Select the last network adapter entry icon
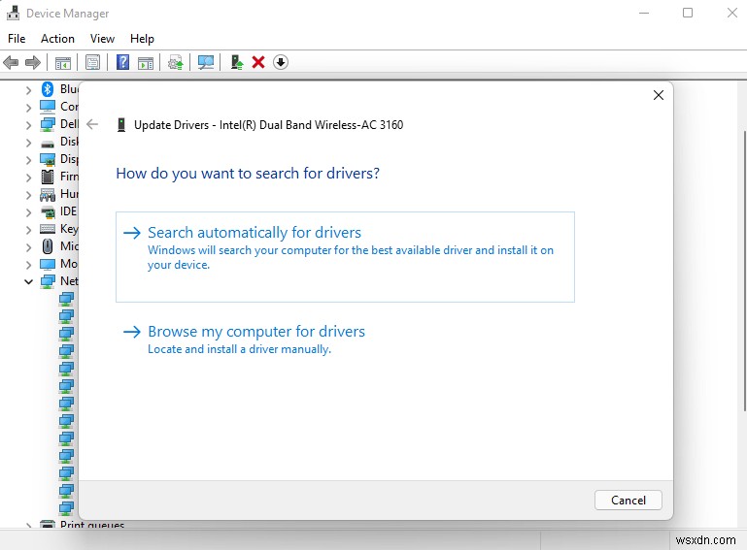Viewport: 747px width, 550px height. (x=66, y=508)
